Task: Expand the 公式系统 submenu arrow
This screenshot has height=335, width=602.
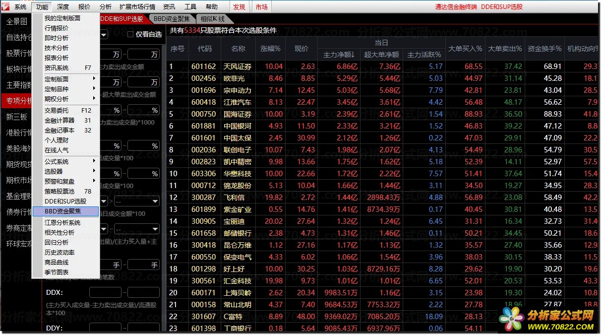Action: 94,161
